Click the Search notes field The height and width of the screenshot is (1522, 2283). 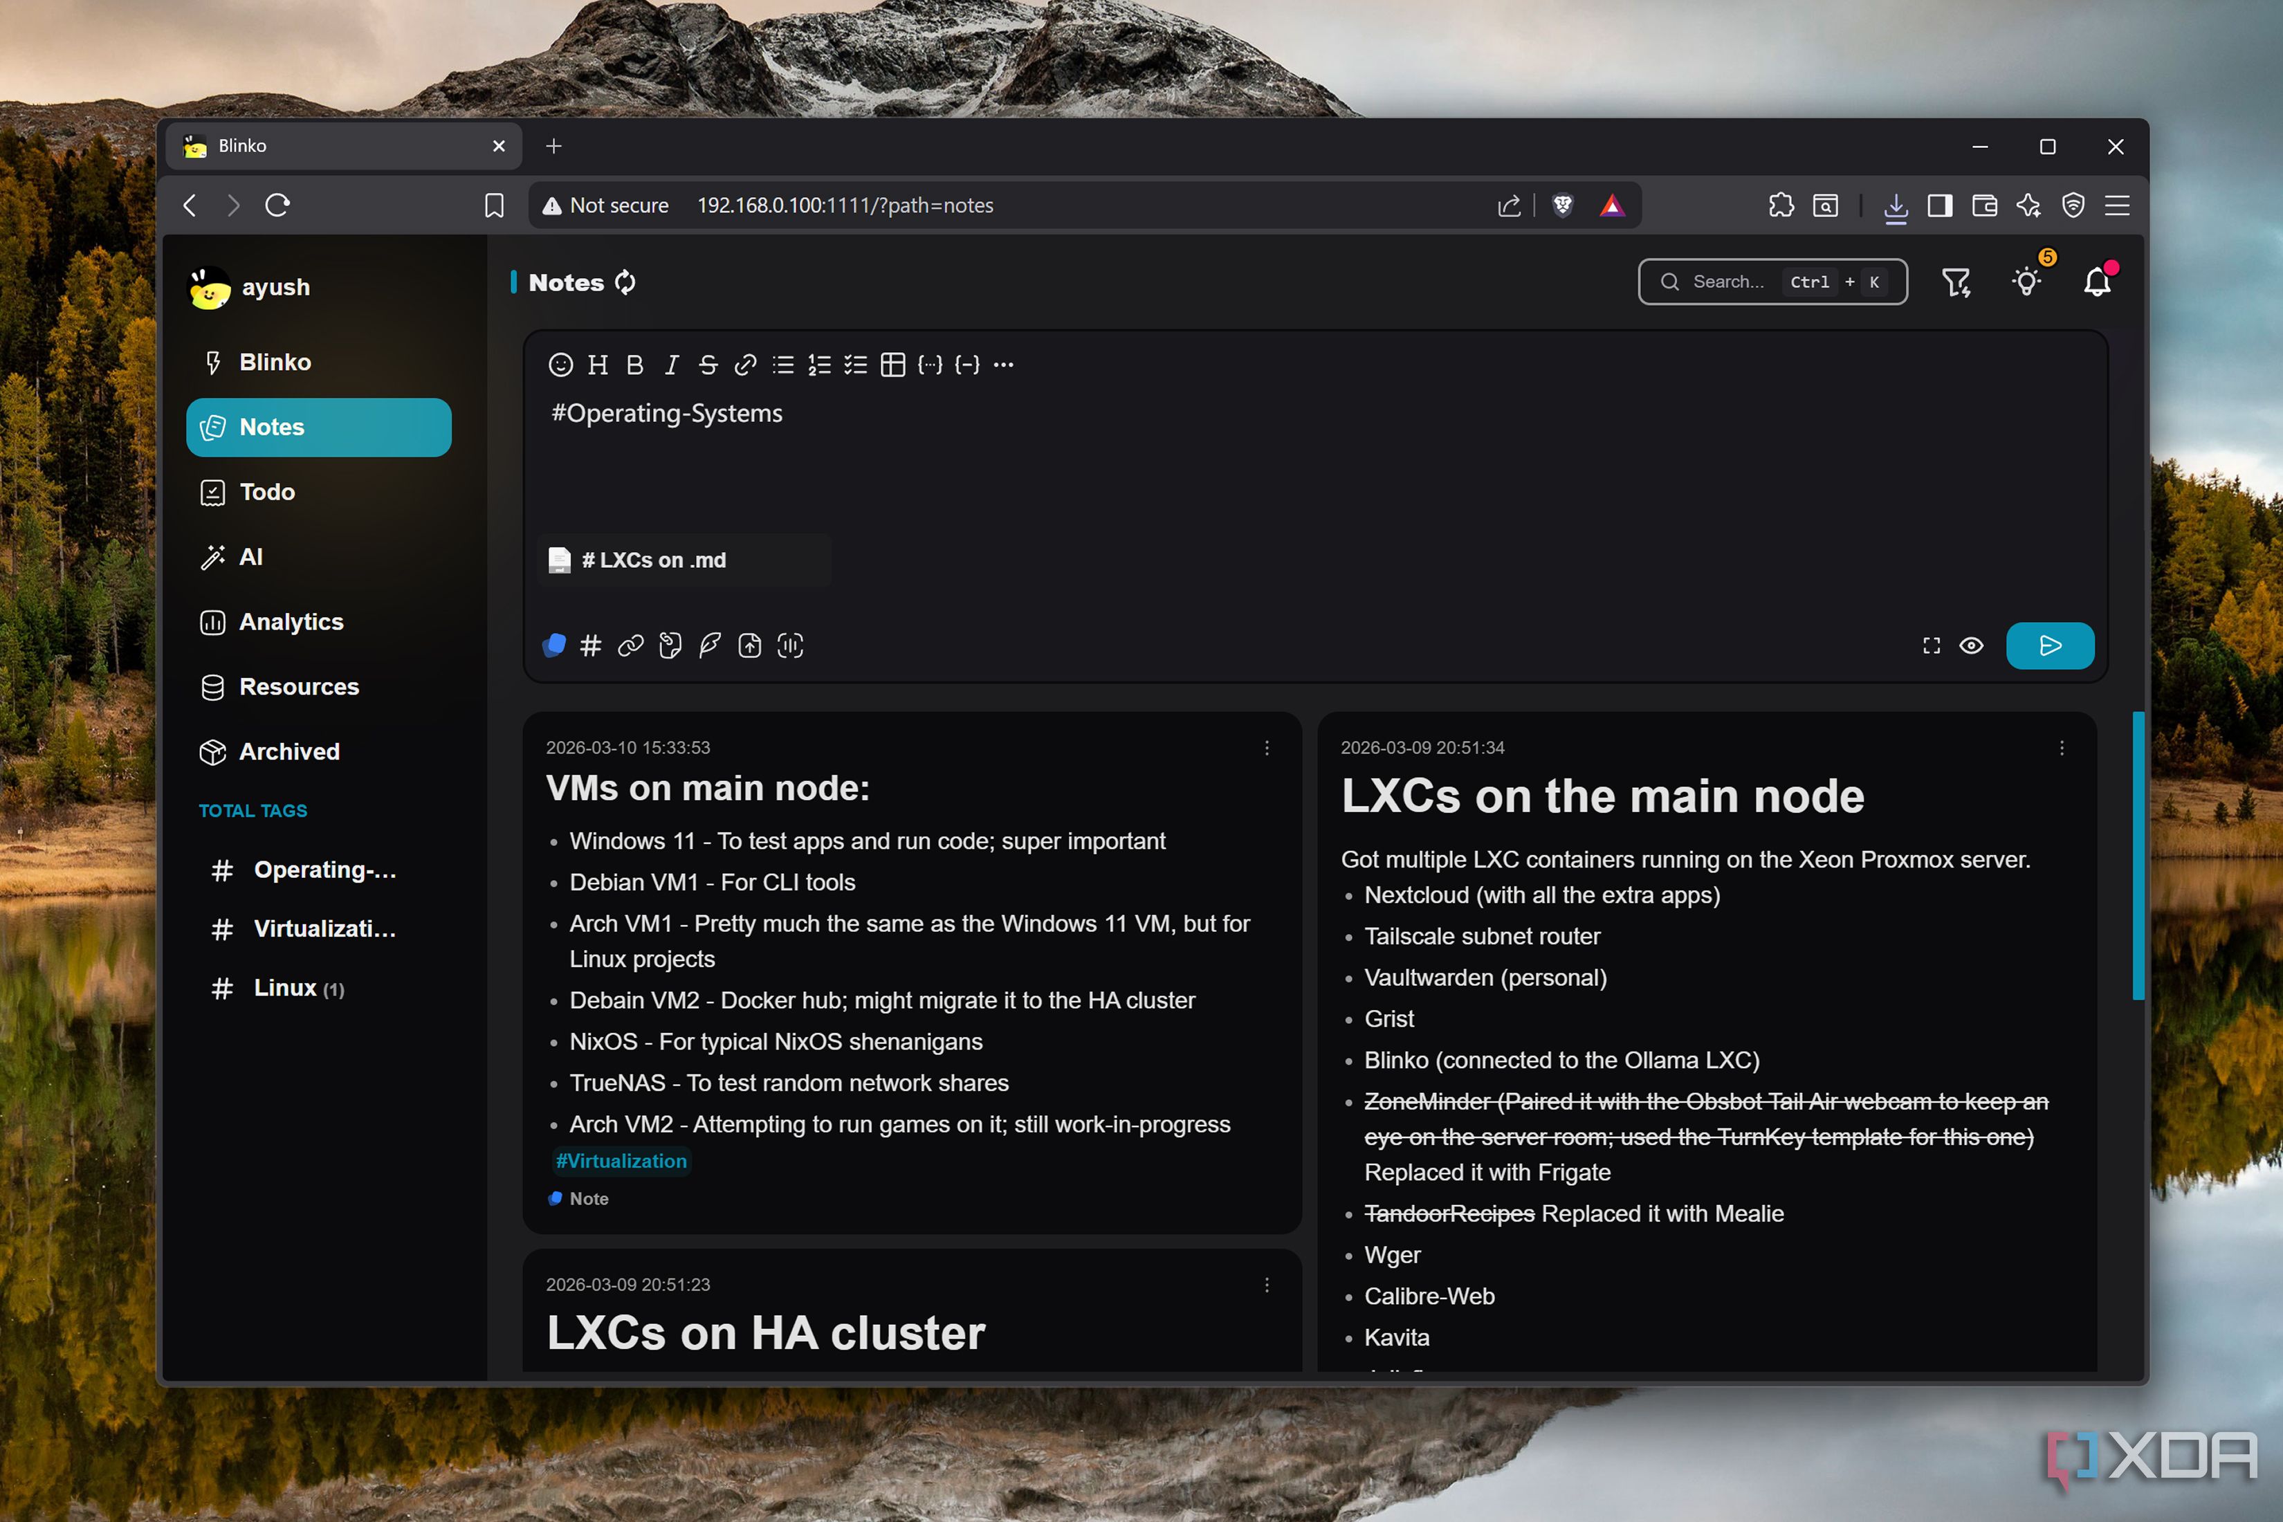1772,282
